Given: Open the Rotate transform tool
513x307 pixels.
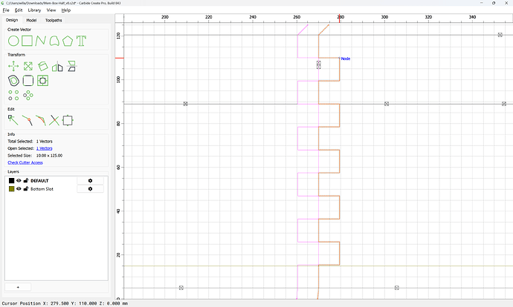Looking at the screenshot, I should point(42,66).
